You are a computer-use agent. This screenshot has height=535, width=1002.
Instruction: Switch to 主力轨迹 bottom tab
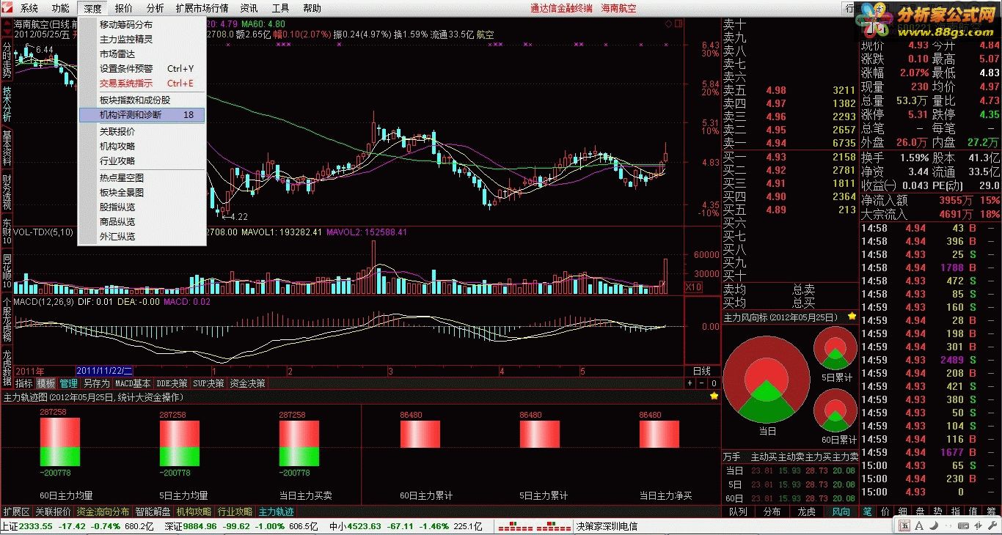[276, 512]
